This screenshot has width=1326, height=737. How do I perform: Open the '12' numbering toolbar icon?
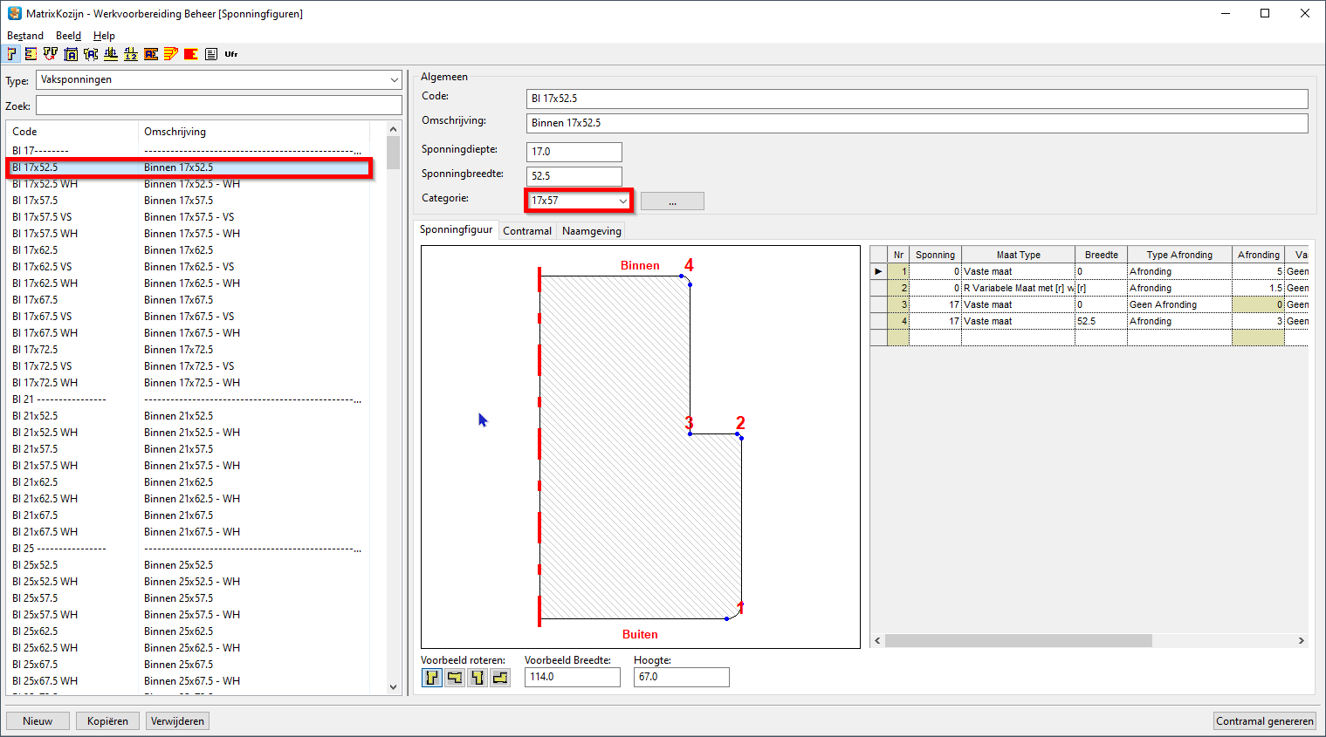point(130,53)
